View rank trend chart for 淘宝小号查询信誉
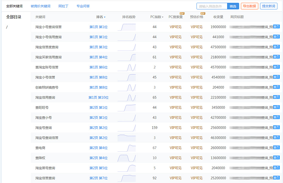The width and height of the screenshot is (283, 183). [x=127, y=27]
